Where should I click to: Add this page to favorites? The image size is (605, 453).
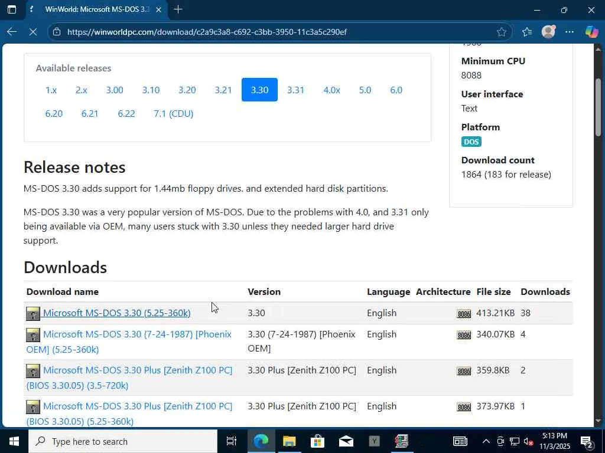[501, 32]
